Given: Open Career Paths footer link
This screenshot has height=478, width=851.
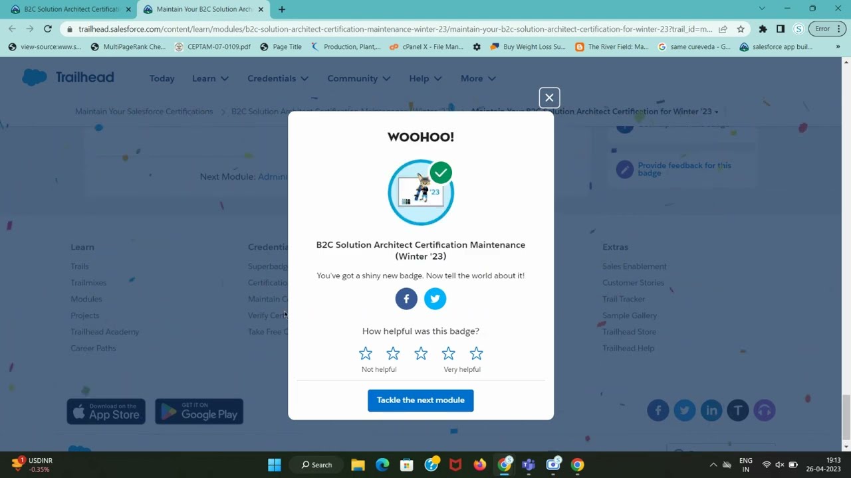Looking at the screenshot, I should point(93,348).
